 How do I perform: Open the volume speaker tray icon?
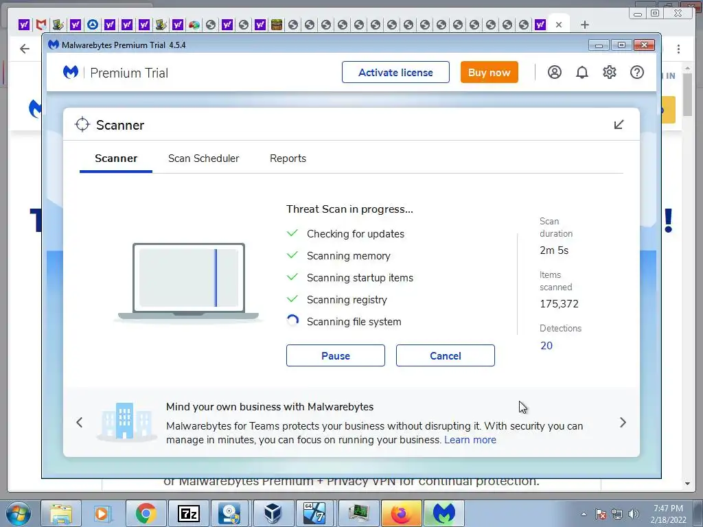coord(634,514)
